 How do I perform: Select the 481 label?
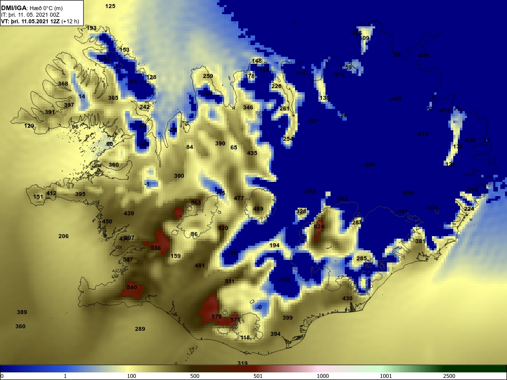tap(200, 265)
